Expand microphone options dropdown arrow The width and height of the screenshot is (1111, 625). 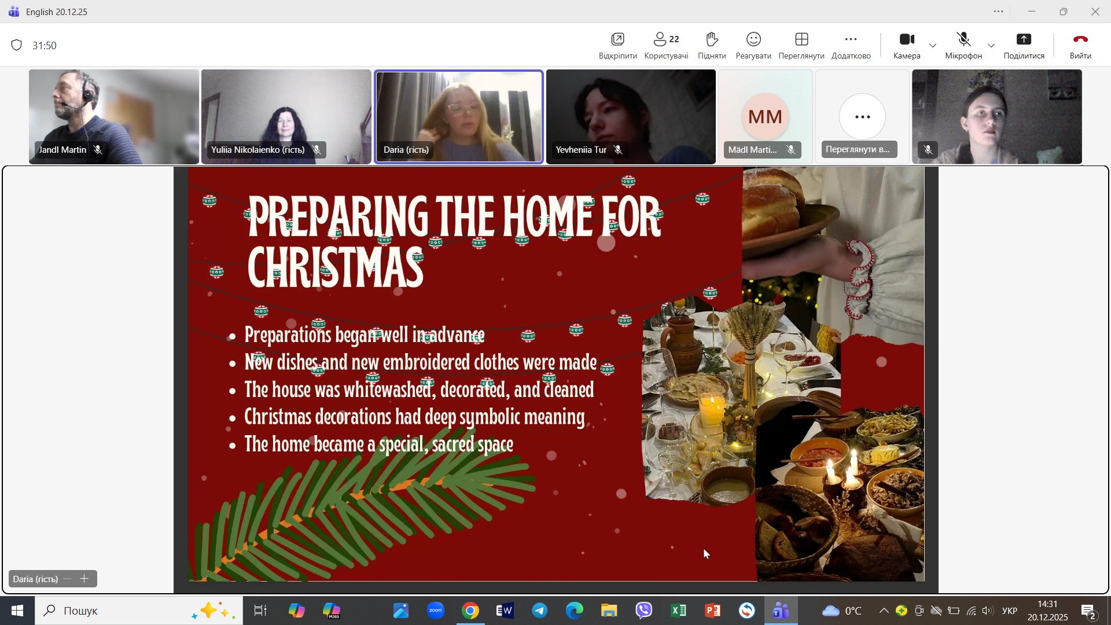click(991, 46)
